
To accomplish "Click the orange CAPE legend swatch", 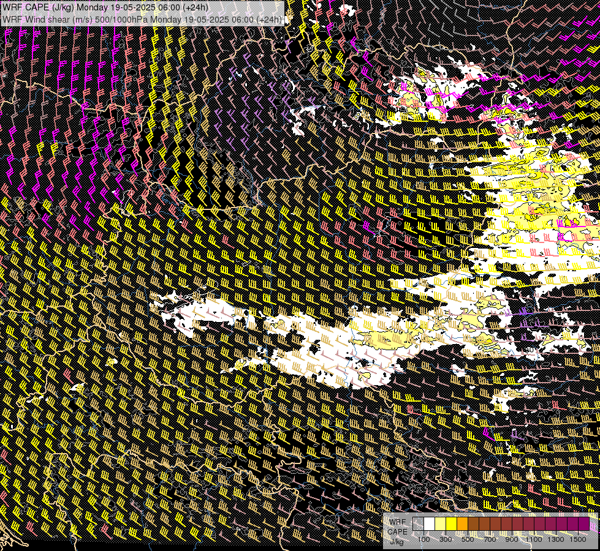I will (462, 524).
